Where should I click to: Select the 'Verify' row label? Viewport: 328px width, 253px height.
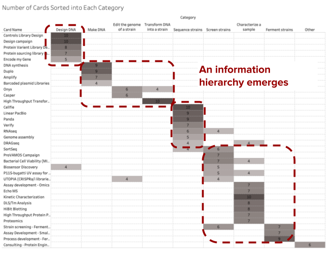tap(8, 125)
